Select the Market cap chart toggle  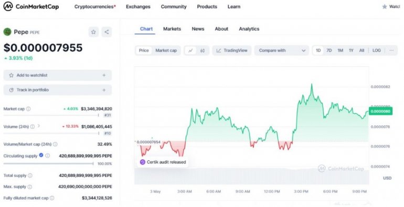click(166, 50)
